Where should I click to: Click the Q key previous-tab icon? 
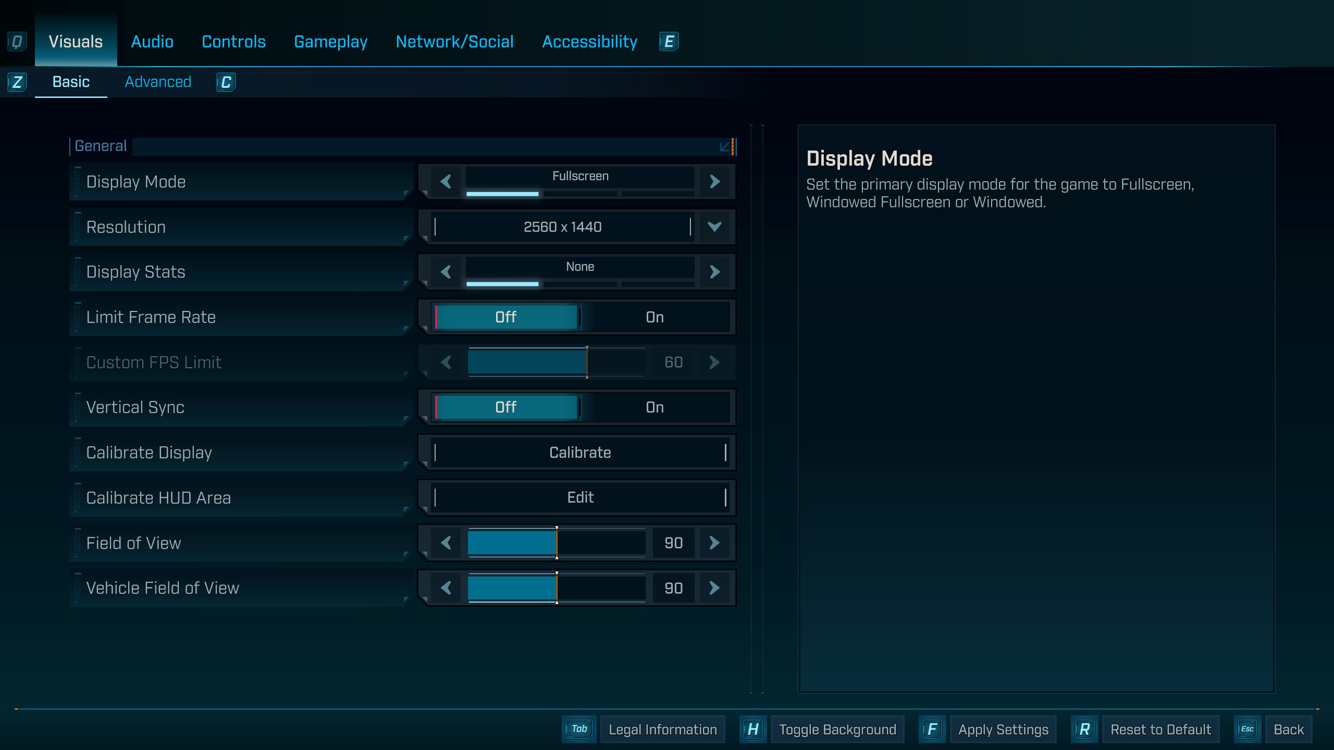(17, 42)
